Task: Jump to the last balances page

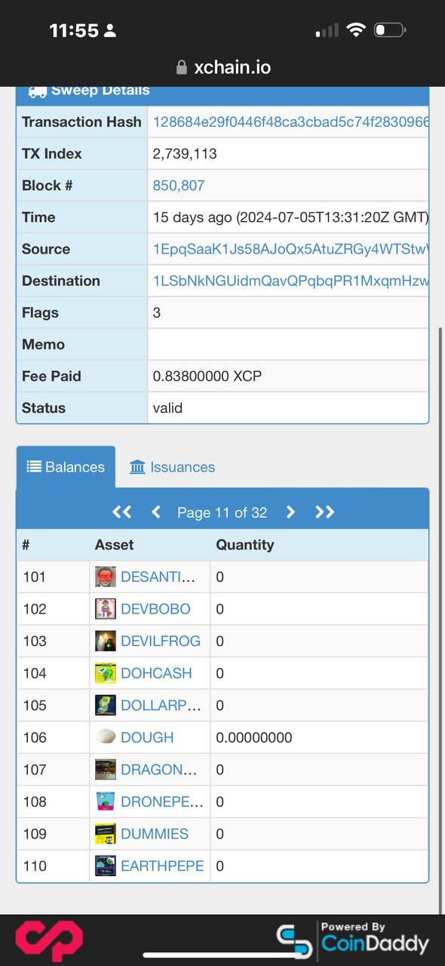Action: coord(324,512)
